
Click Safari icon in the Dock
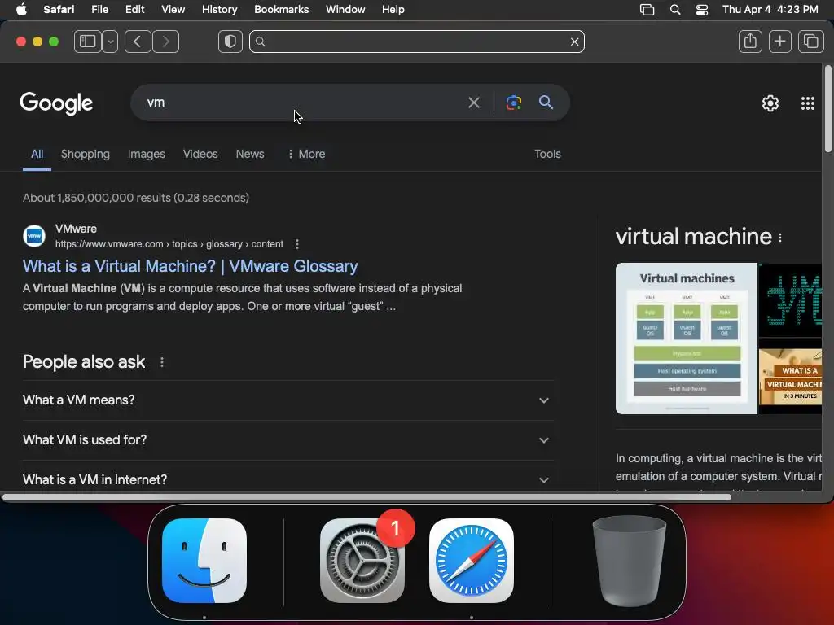click(x=472, y=561)
